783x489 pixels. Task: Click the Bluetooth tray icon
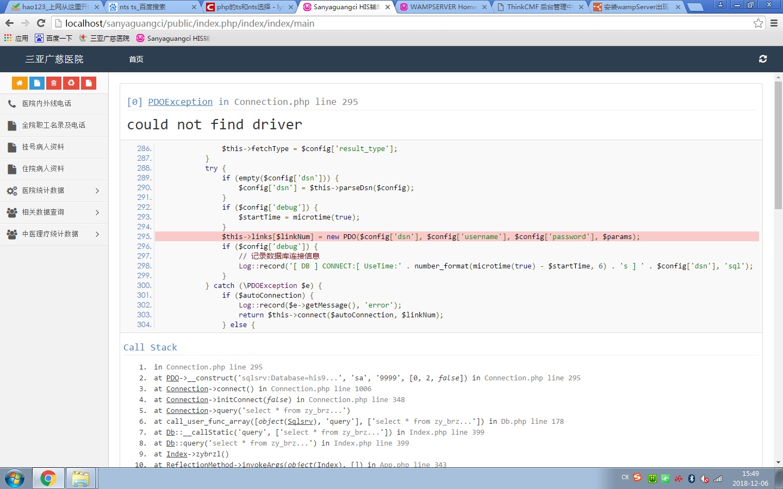click(x=692, y=479)
